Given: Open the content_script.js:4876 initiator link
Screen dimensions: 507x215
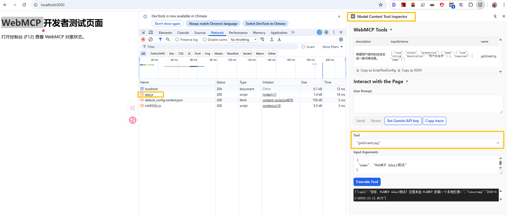Looking at the screenshot, I should tap(278, 100).
